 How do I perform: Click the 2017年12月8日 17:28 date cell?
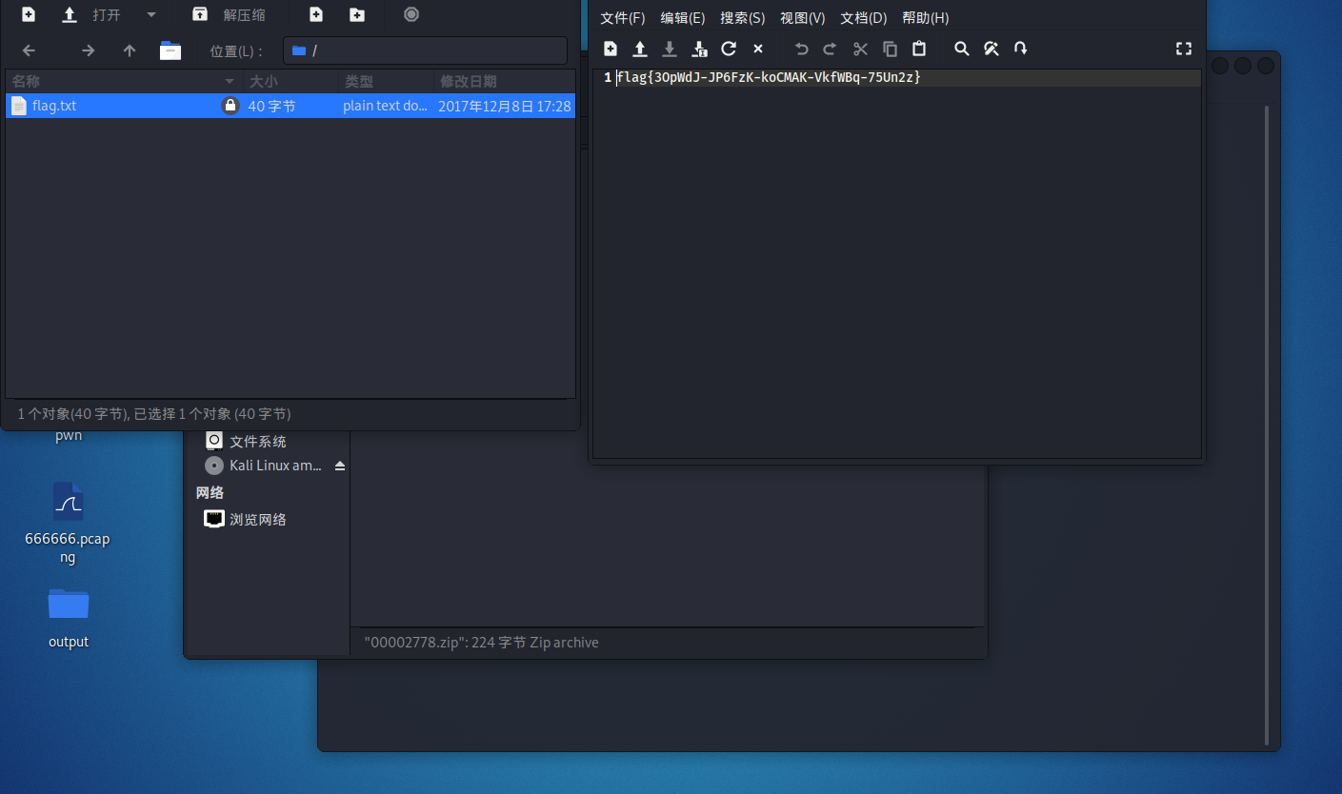pos(505,106)
